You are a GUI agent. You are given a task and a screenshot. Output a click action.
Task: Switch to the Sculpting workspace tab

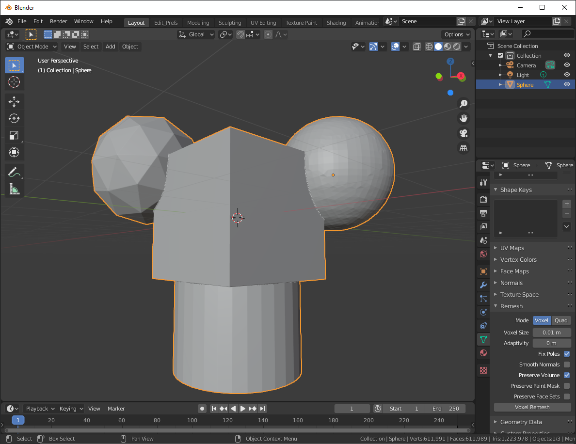pyautogui.click(x=229, y=23)
